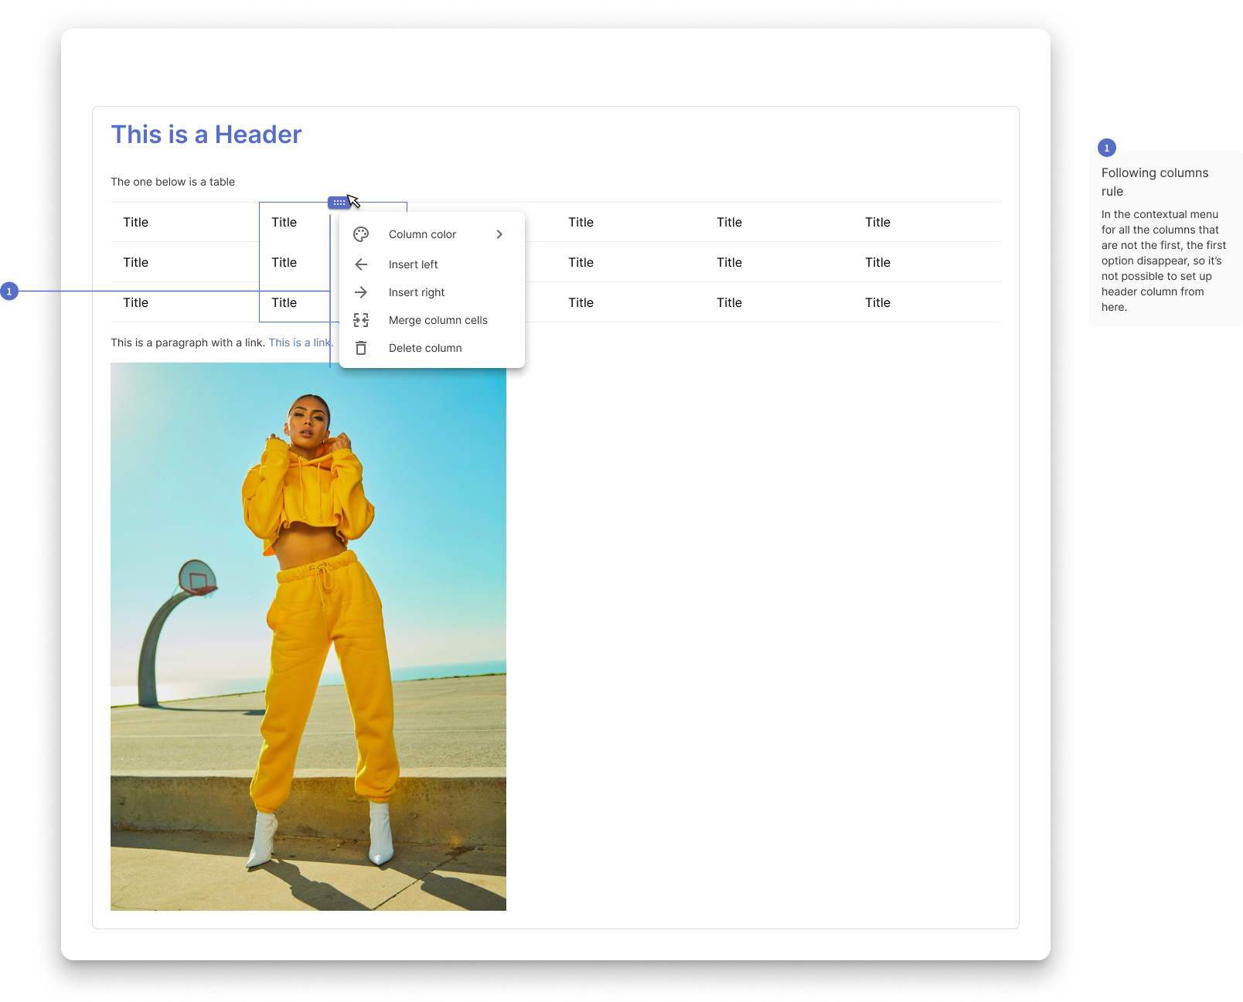Click "This is a paragraph with a link." text
Screen dimensions: 1243x1002
(188, 343)
